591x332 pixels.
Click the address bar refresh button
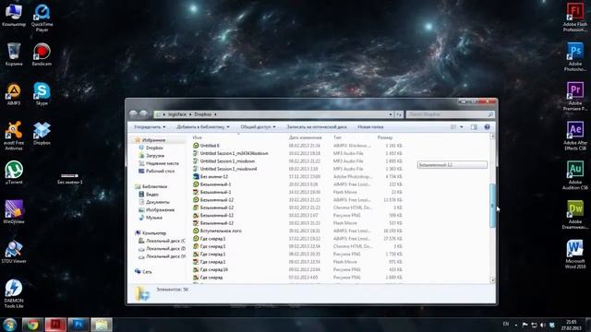(399, 114)
